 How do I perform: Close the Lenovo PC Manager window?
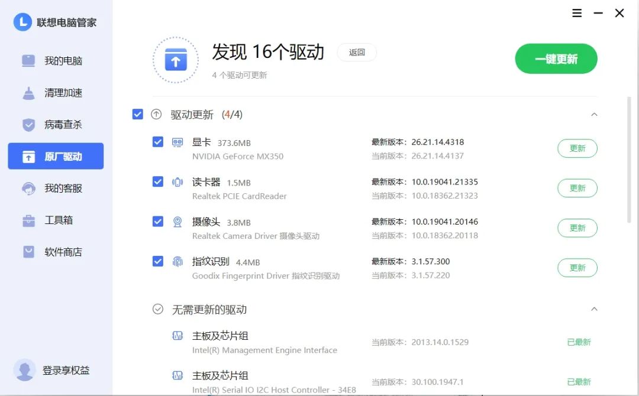619,13
